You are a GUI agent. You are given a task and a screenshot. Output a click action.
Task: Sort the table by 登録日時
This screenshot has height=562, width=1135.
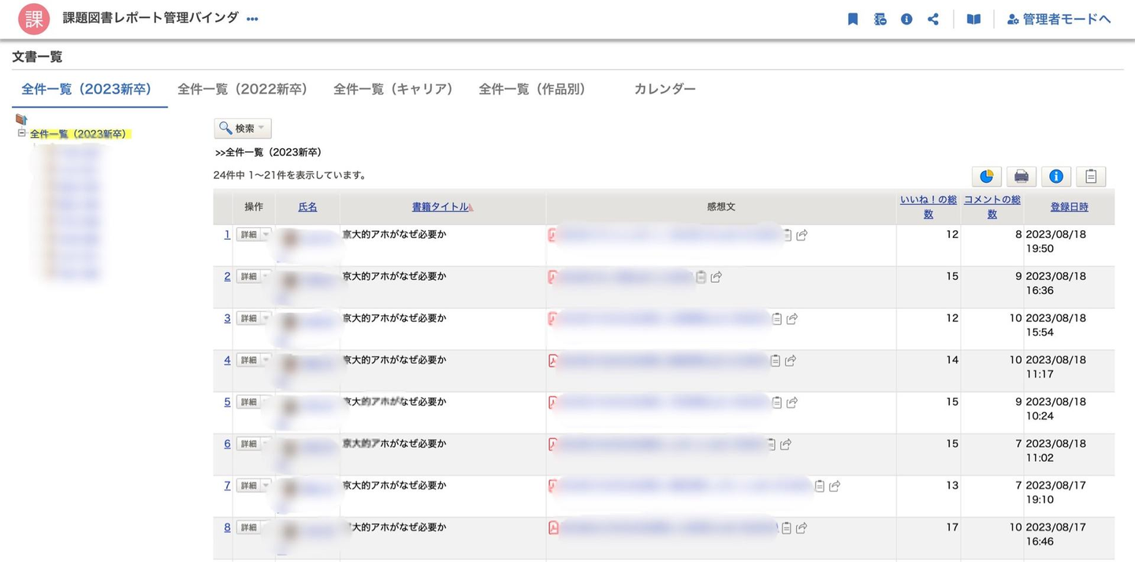point(1069,207)
